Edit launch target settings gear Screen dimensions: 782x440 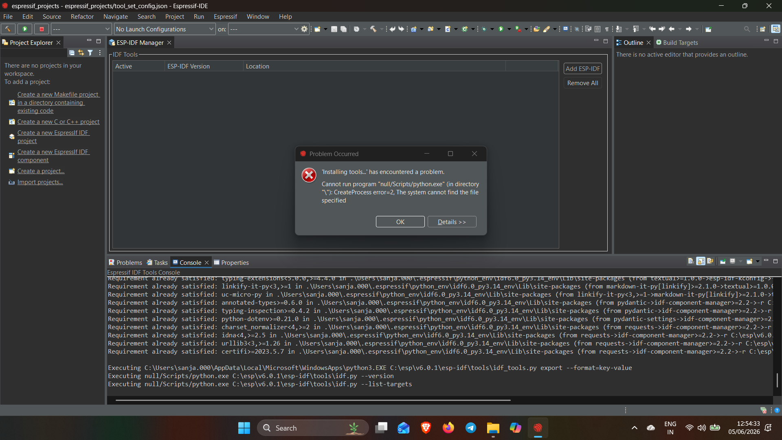click(x=304, y=29)
